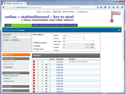
Task: Select the SEARCH DESIGNATION tab
Action: 21,25
